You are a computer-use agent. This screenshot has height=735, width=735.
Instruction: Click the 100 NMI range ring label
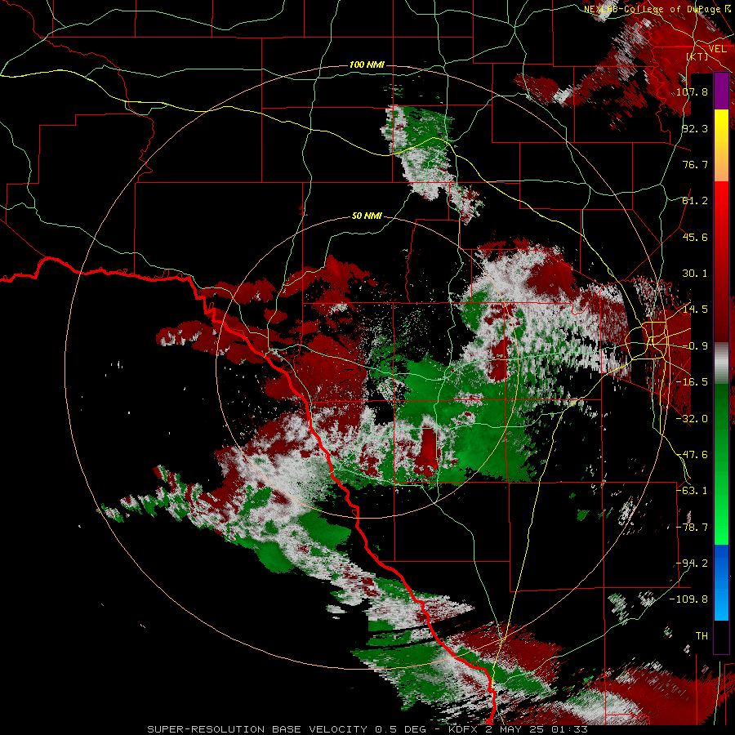(367, 65)
